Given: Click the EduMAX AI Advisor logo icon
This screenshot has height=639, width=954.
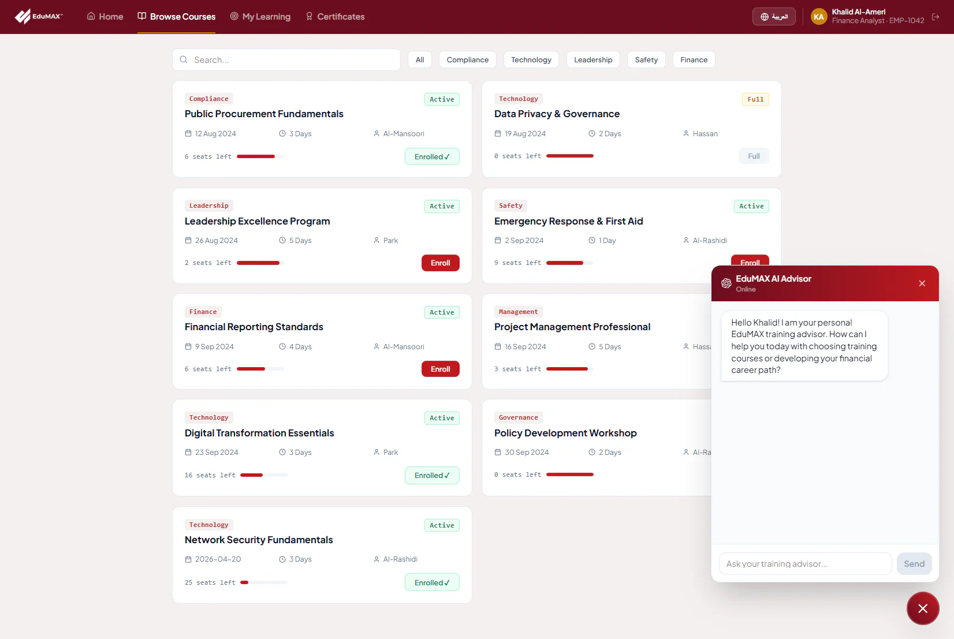Looking at the screenshot, I should coord(726,283).
